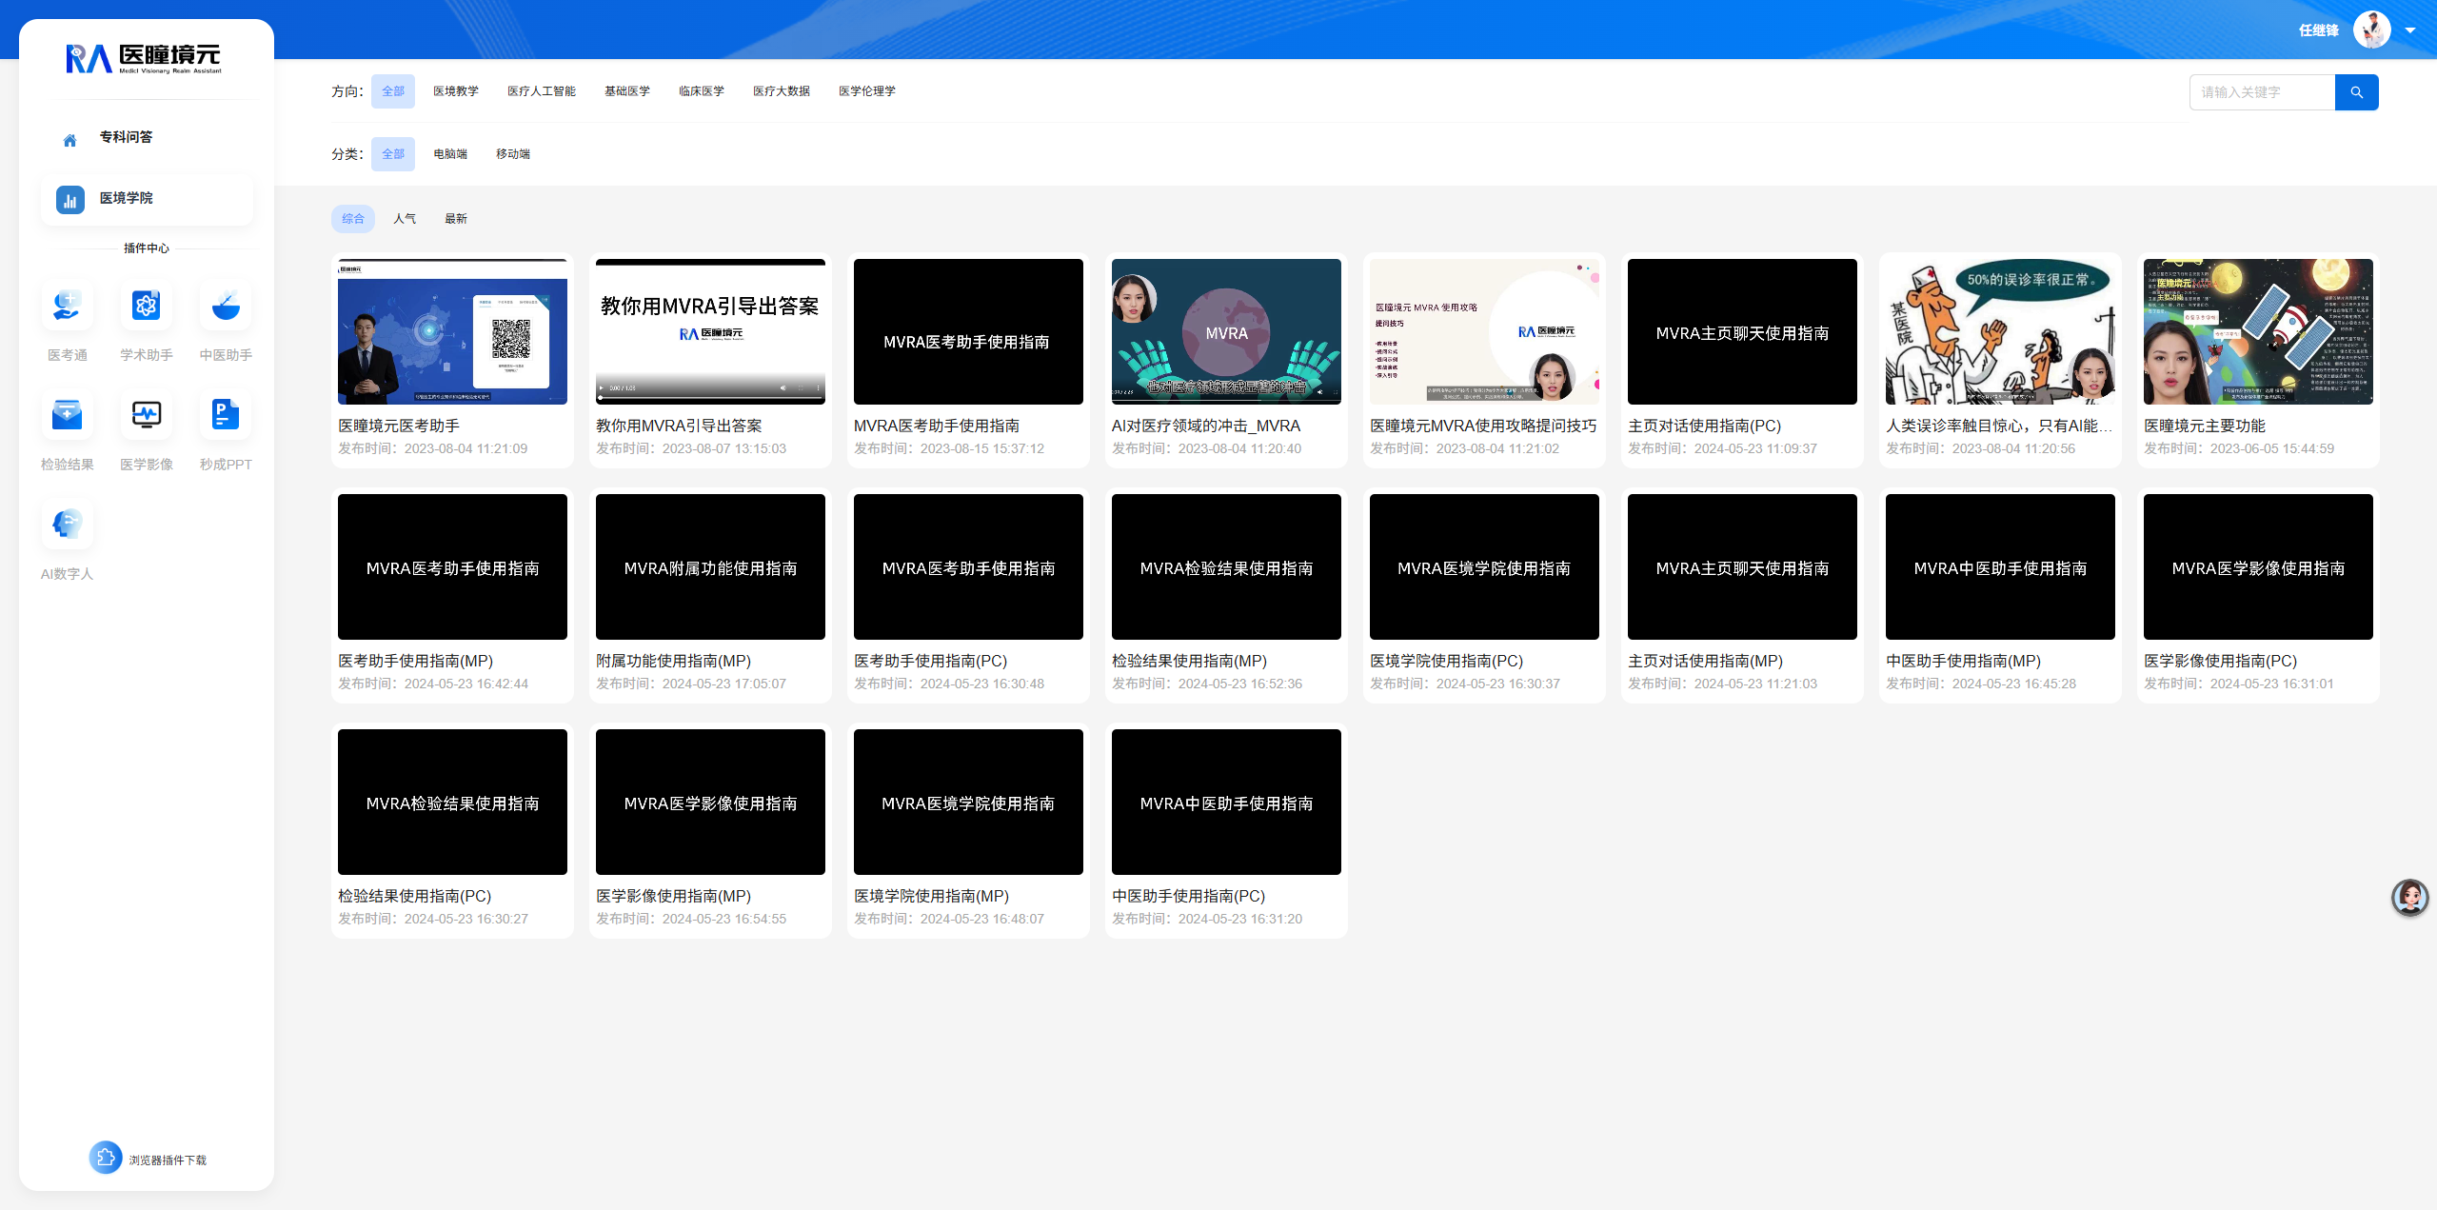Expand the user account dropdown arrow
This screenshot has width=2437, height=1210.
click(2410, 30)
